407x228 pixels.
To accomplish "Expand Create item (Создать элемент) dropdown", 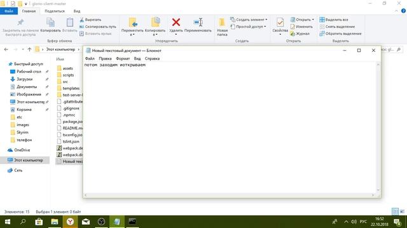I will [266, 20].
